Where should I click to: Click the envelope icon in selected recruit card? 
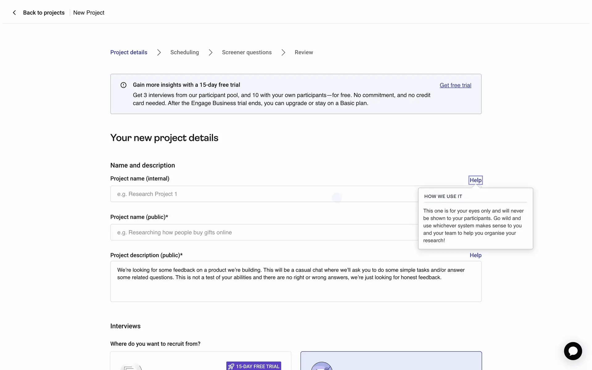(321, 367)
